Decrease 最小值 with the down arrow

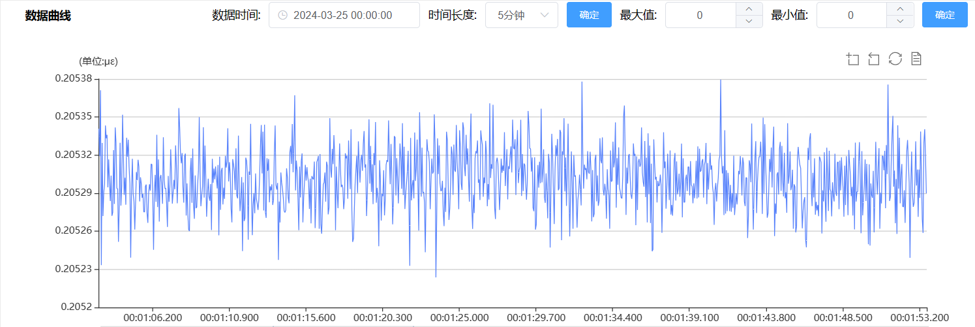900,22
